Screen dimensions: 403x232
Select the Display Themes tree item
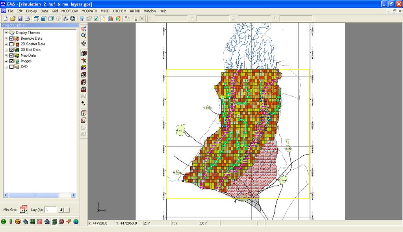(x=28, y=33)
